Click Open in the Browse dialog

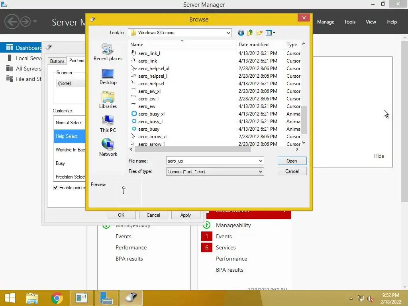coord(292,161)
